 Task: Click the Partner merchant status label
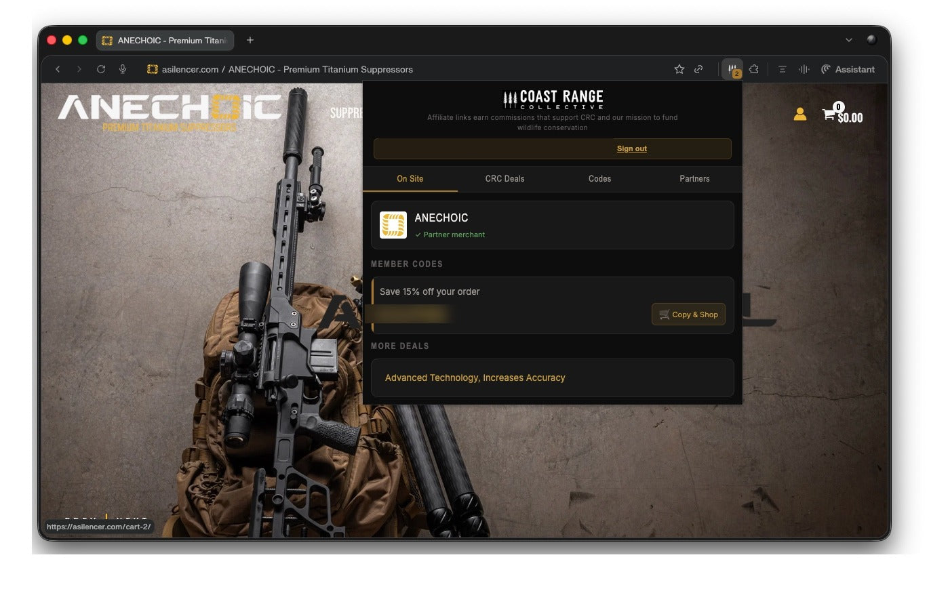[450, 235]
